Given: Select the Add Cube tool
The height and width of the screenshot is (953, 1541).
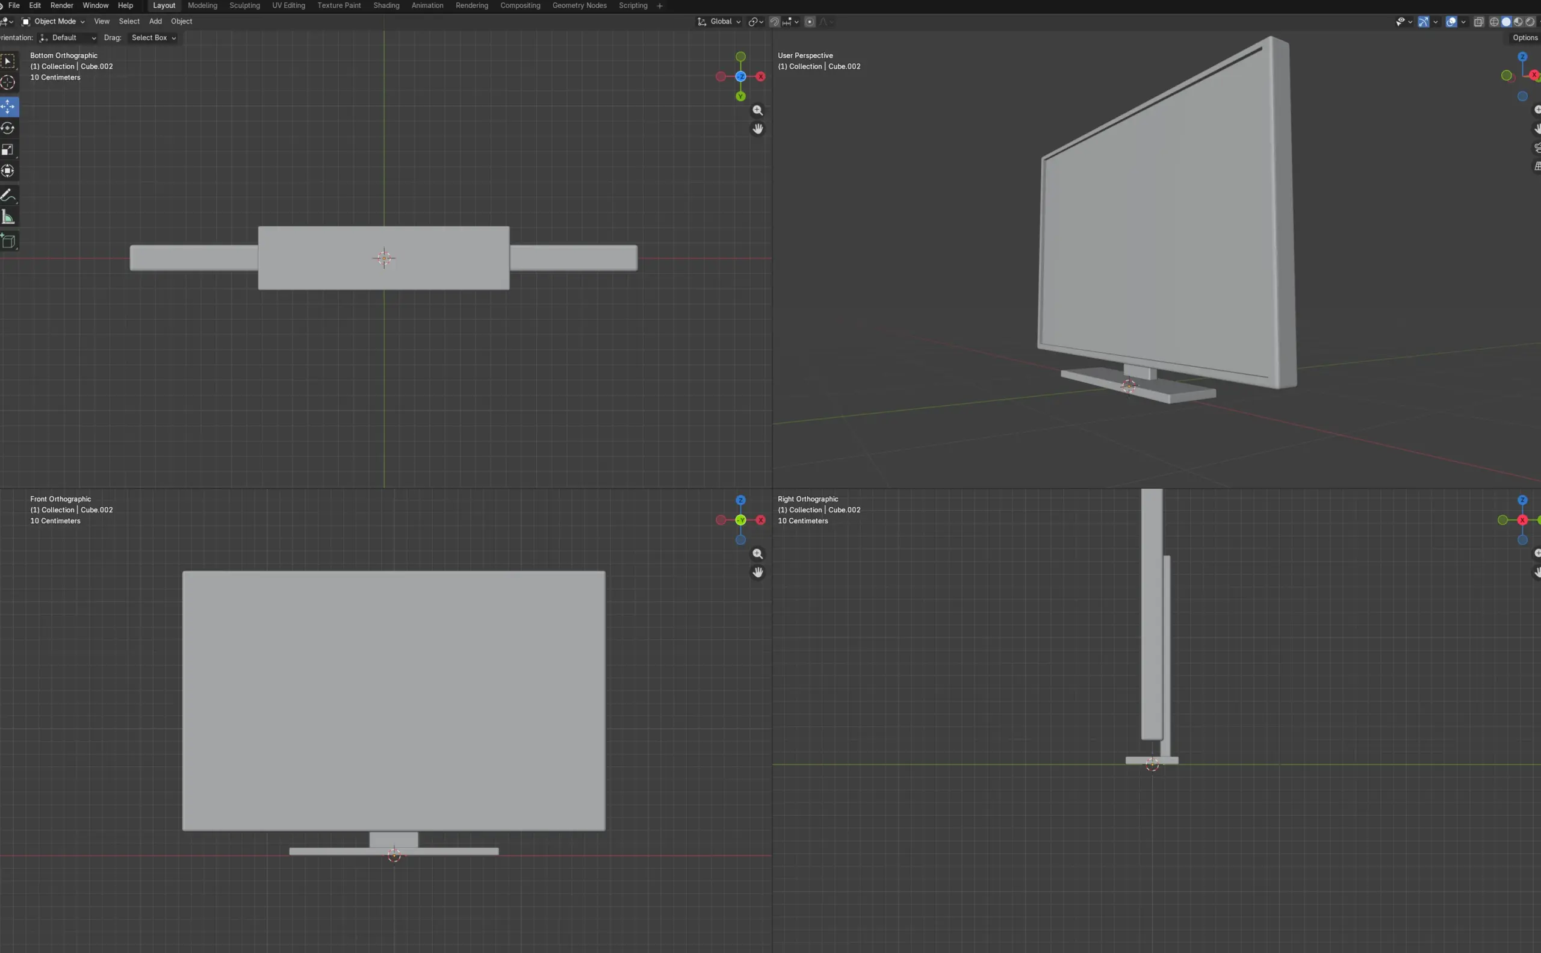Looking at the screenshot, I should [8, 241].
